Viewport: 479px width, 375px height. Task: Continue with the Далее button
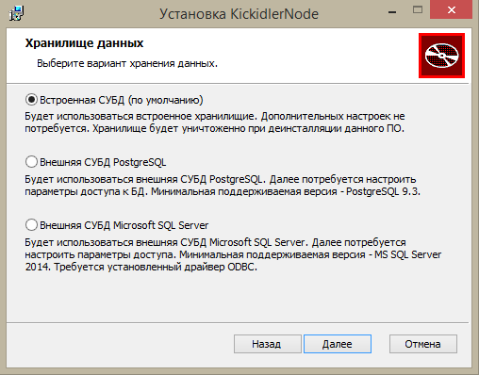tap(338, 344)
